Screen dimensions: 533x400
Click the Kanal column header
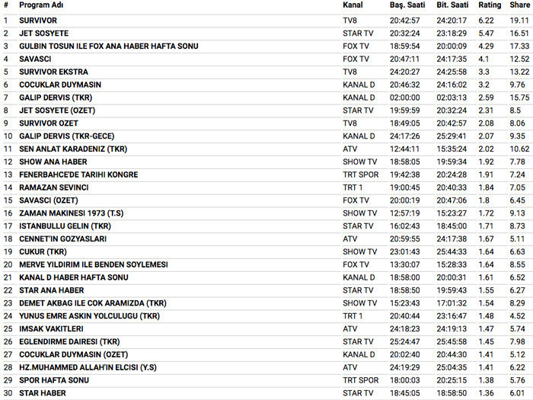click(x=353, y=5)
